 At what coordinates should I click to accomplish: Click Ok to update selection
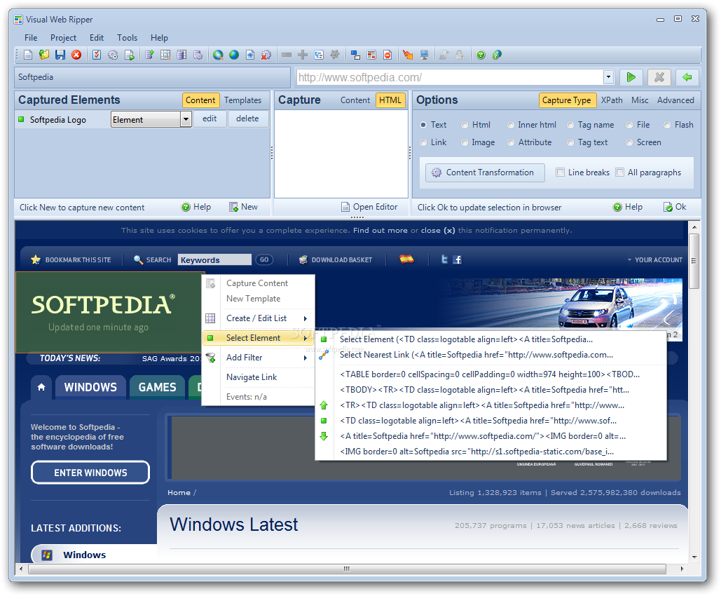tap(675, 207)
